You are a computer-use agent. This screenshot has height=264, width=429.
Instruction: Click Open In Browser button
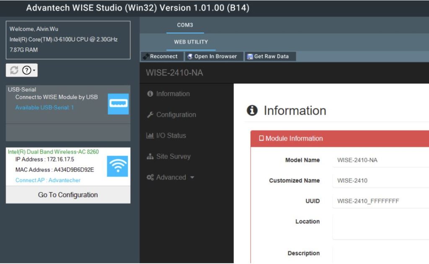pyautogui.click(x=212, y=56)
